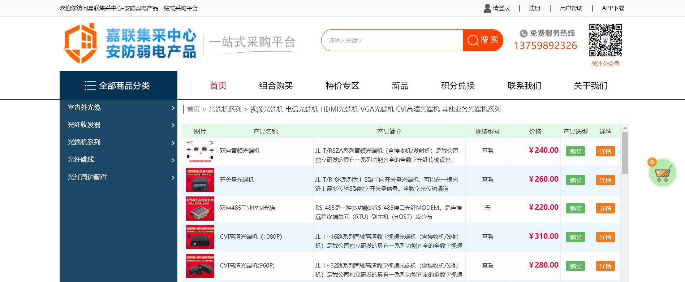Click 查看 for 开关量光端机 row
The height and width of the screenshot is (282, 685).
click(487, 179)
